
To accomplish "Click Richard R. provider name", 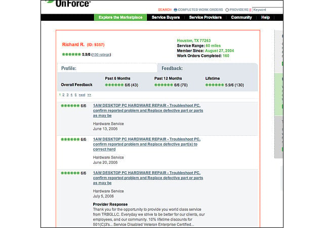I will pos(73,45).
